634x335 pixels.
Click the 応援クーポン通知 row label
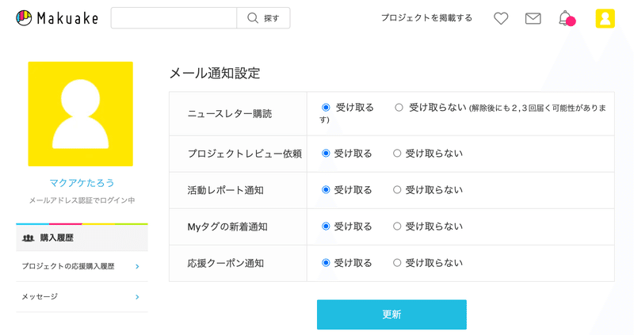point(225,263)
